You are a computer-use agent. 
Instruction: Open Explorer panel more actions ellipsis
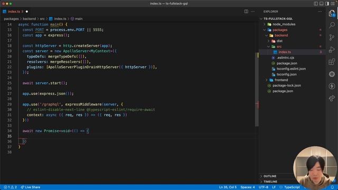pos(320,12)
